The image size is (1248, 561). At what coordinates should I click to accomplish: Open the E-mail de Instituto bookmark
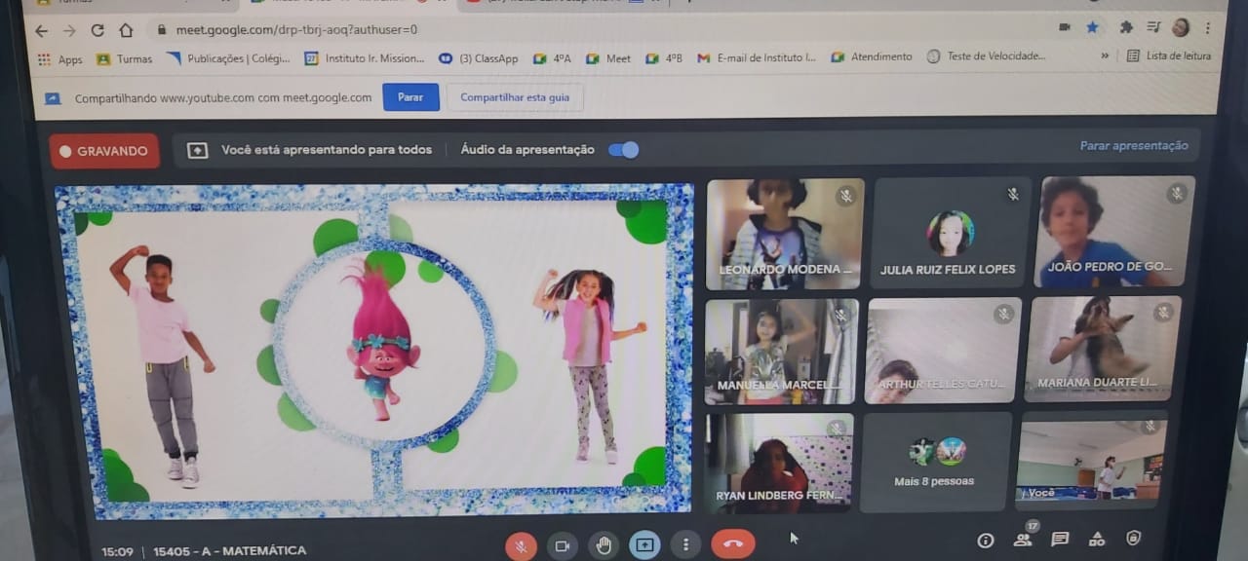(x=757, y=57)
